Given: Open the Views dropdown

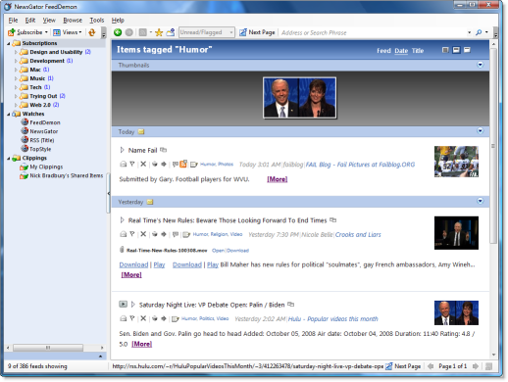Looking at the screenshot, I should 68,32.
